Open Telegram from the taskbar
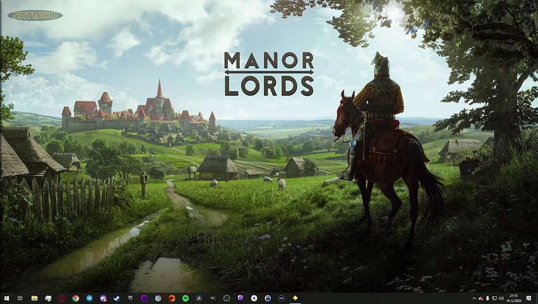Viewport: 538px width, 304px height. (x=89, y=298)
